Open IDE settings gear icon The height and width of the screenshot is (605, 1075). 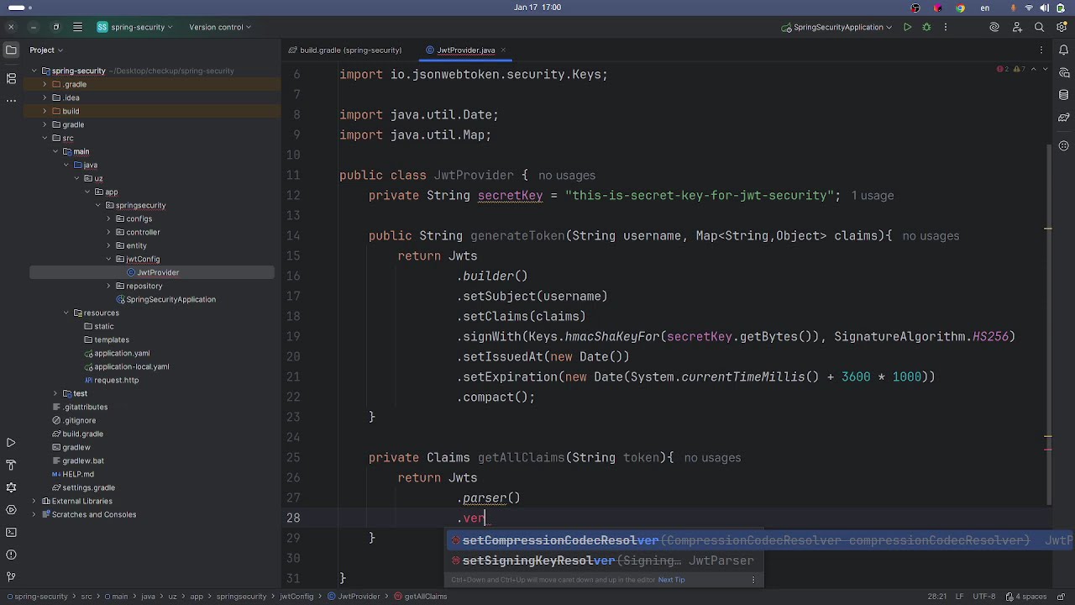[1062, 27]
